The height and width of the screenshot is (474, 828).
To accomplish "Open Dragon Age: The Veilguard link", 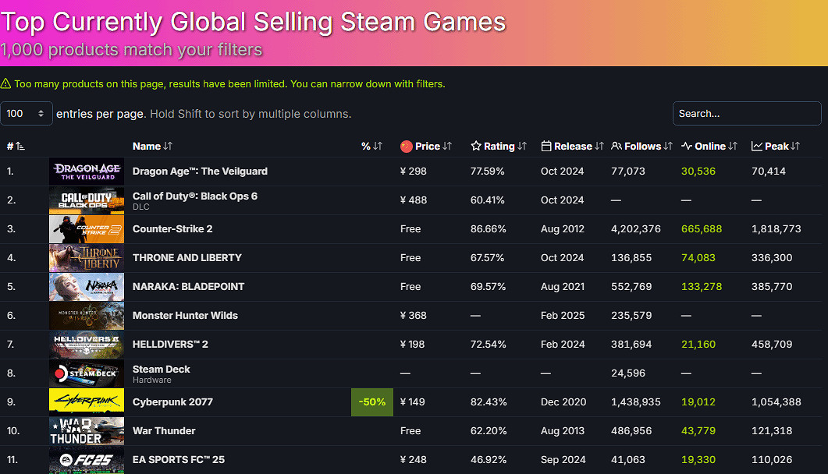I will [200, 171].
